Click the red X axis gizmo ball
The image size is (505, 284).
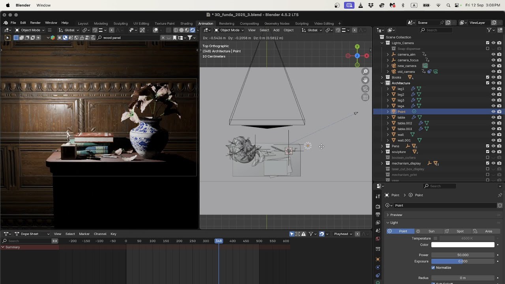point(367,56)
